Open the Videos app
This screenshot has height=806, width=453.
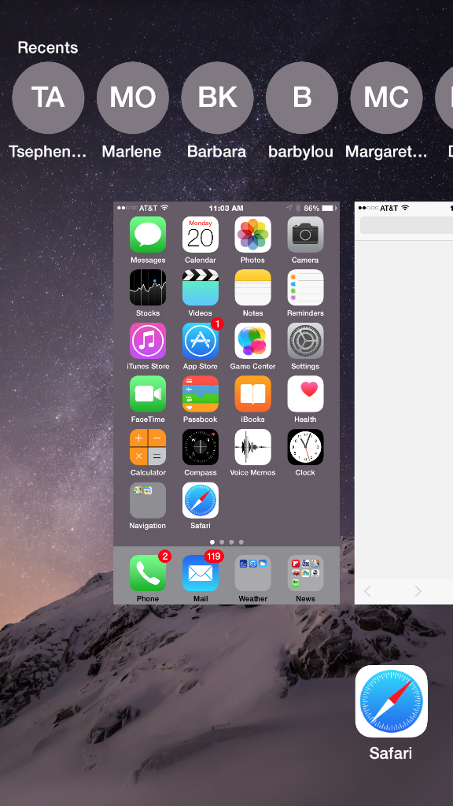(201, 287)
